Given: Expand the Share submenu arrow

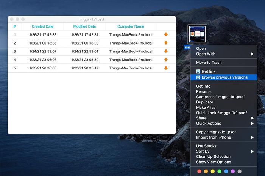Looking at the screenshot, I should coord(253,118).
